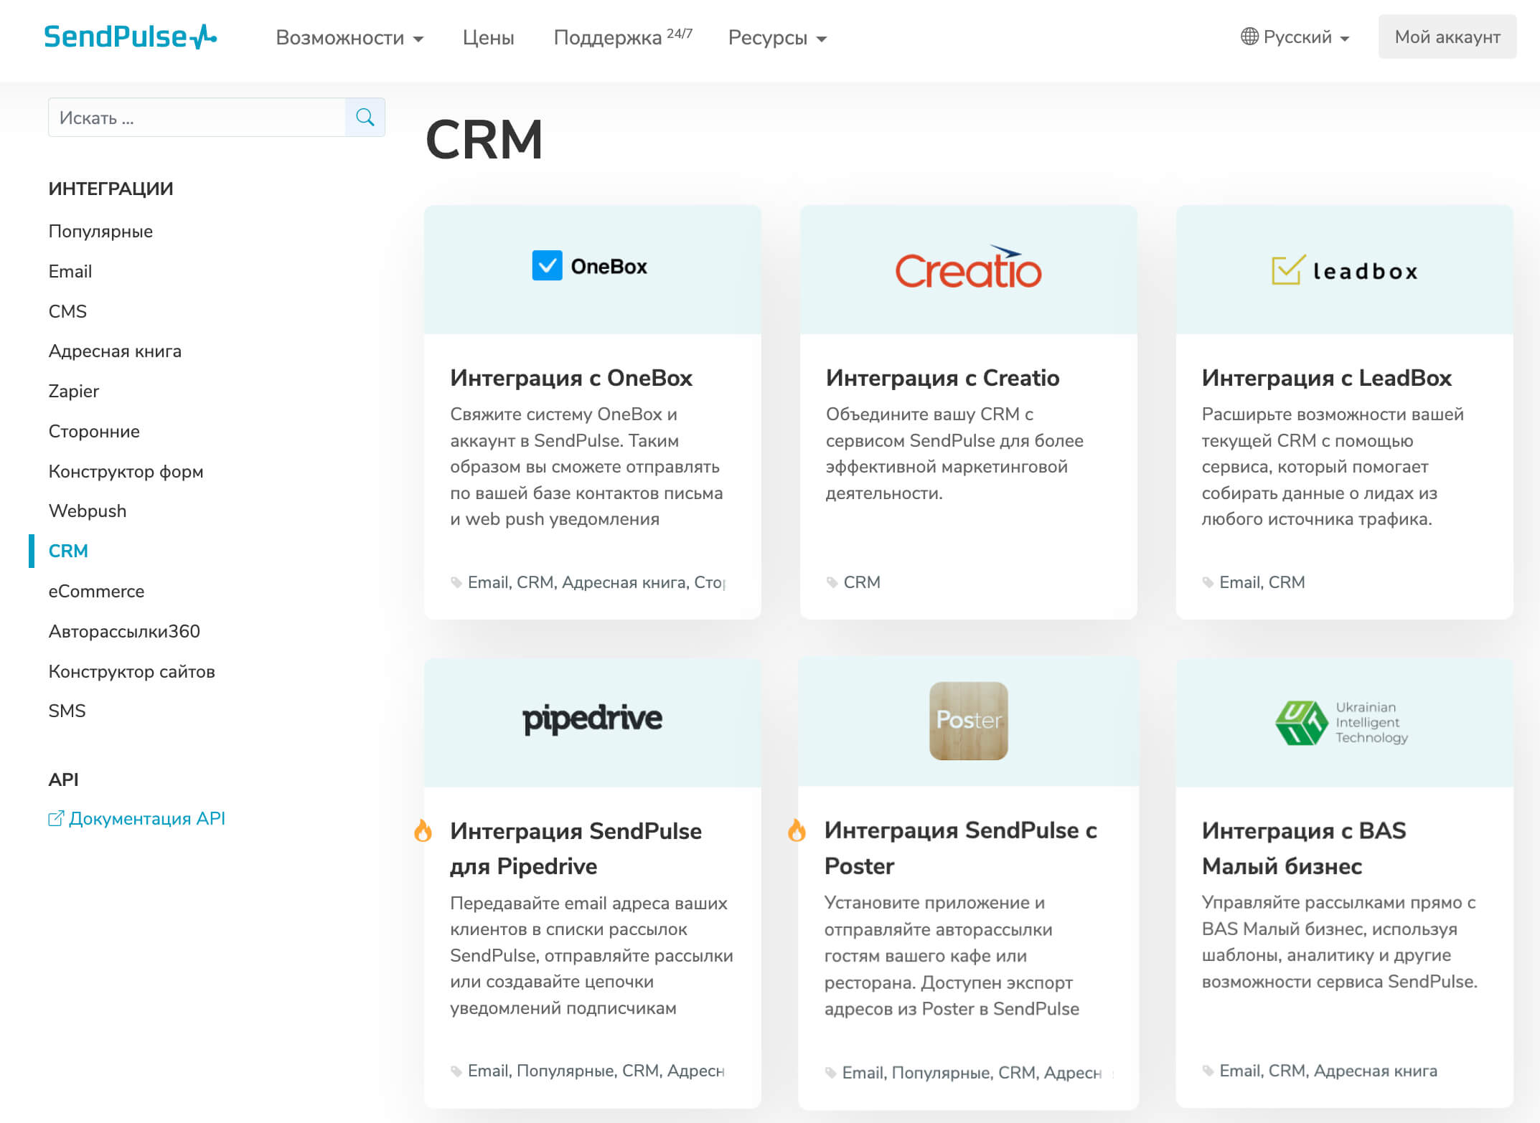Select Конструктор сайтов in sidebar
The width and height of the screenshot is (1540, 1123).
[x=131, y=671]
